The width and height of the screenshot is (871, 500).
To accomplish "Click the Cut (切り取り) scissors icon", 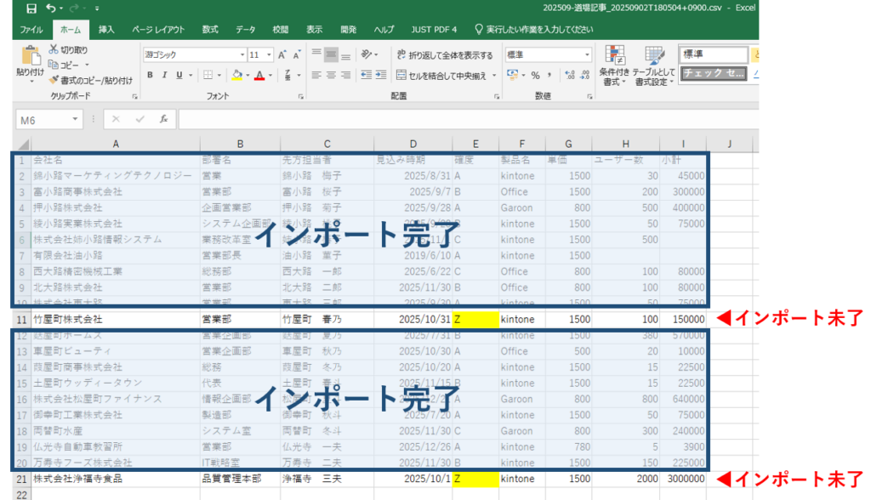I will [x=54, y=49].
